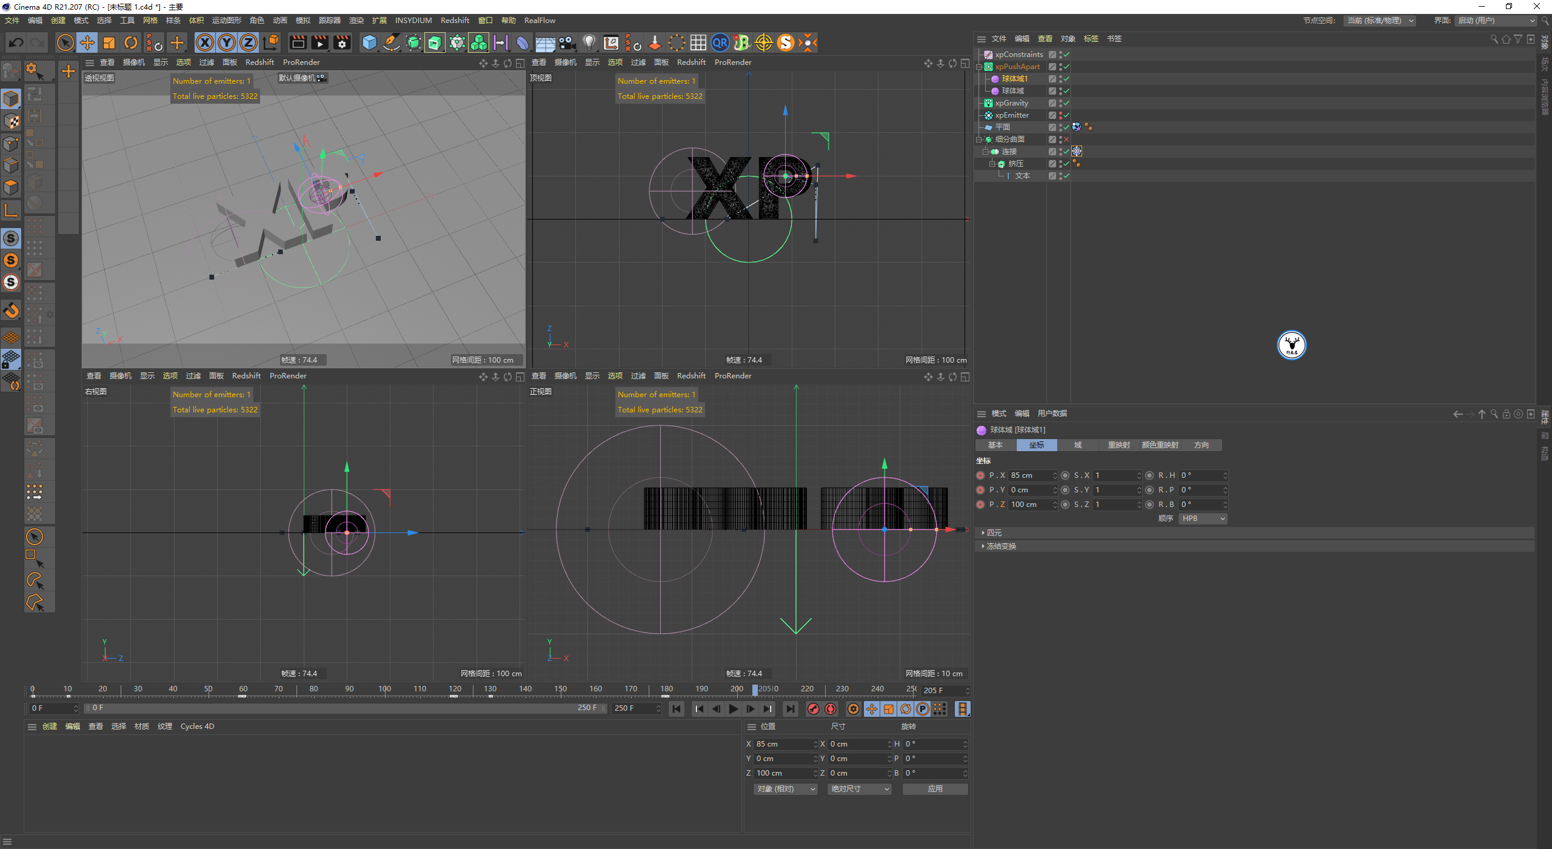Click the QR plugin icon
This screenshot has width=1552, height=849.
click(720, 42)
